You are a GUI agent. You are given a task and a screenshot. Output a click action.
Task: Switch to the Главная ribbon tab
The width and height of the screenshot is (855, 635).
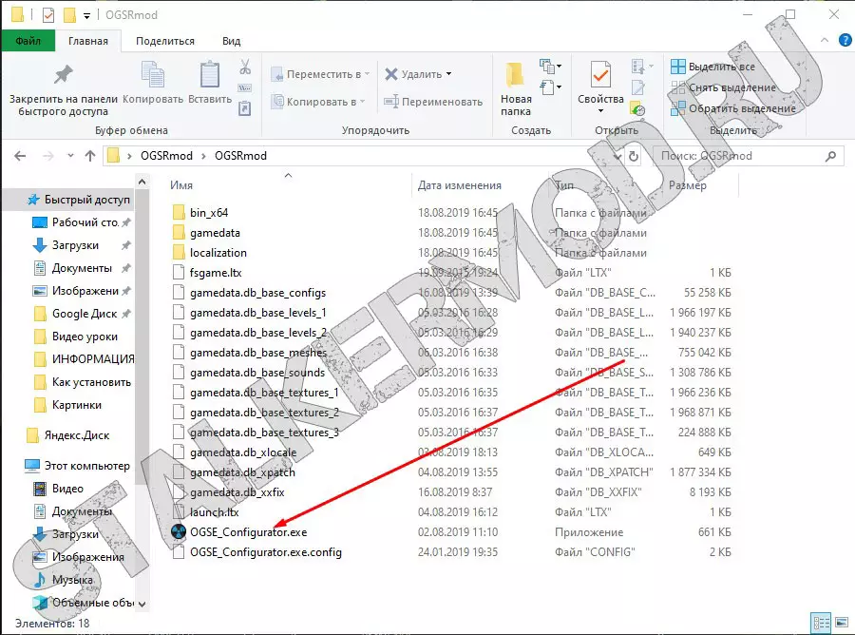pyautogui.click(x=87, y=41)
